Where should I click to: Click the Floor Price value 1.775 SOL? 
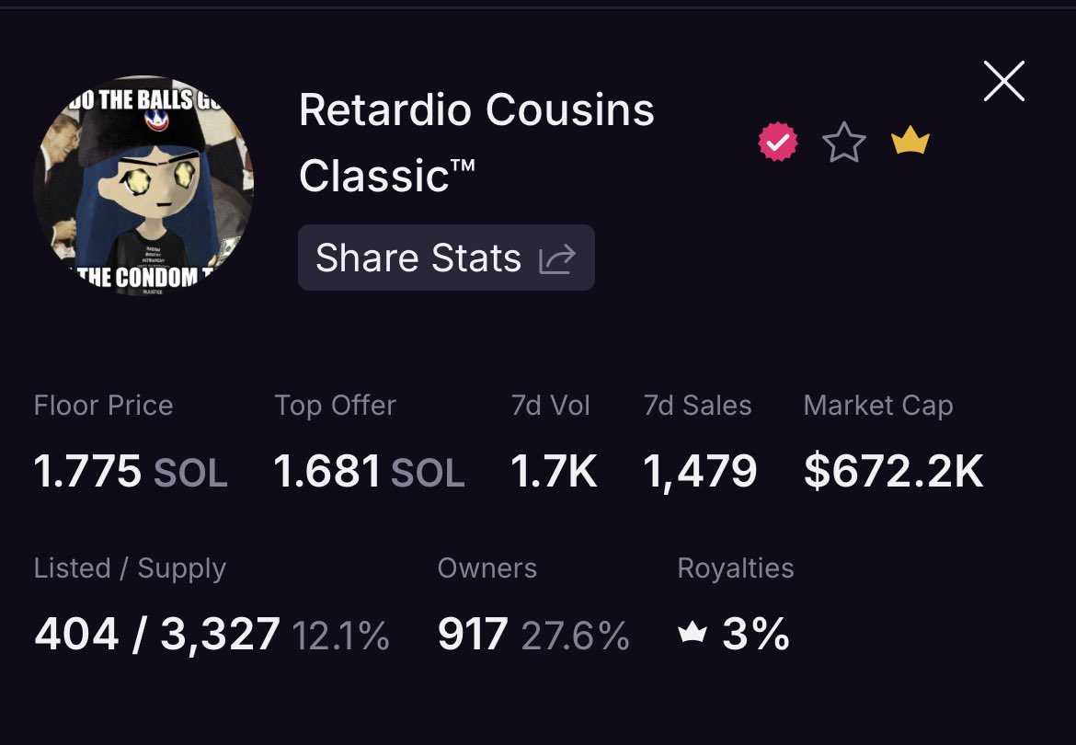(x=131, y=472)
